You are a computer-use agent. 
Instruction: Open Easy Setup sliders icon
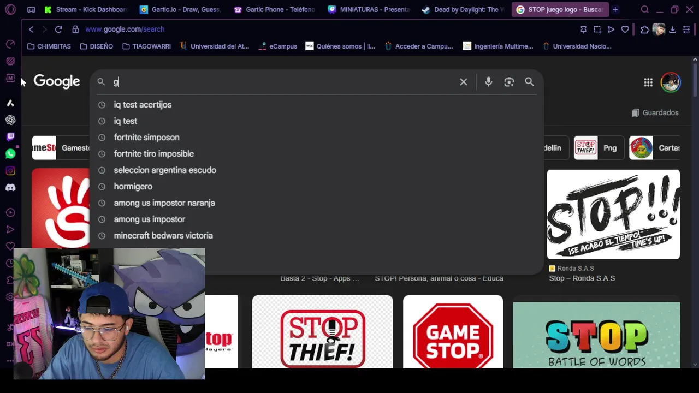(x=686, y=29)
